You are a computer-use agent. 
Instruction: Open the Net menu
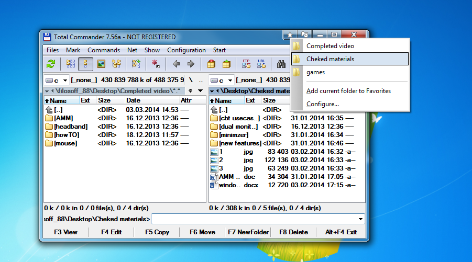pyautogui.click(x=132, y=50)
